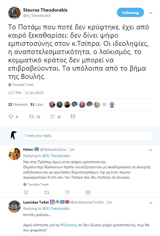Viewport: 160px width, 236px height.
Task: Open main tweet options chevron menu
Action: [x=151, y=13]
